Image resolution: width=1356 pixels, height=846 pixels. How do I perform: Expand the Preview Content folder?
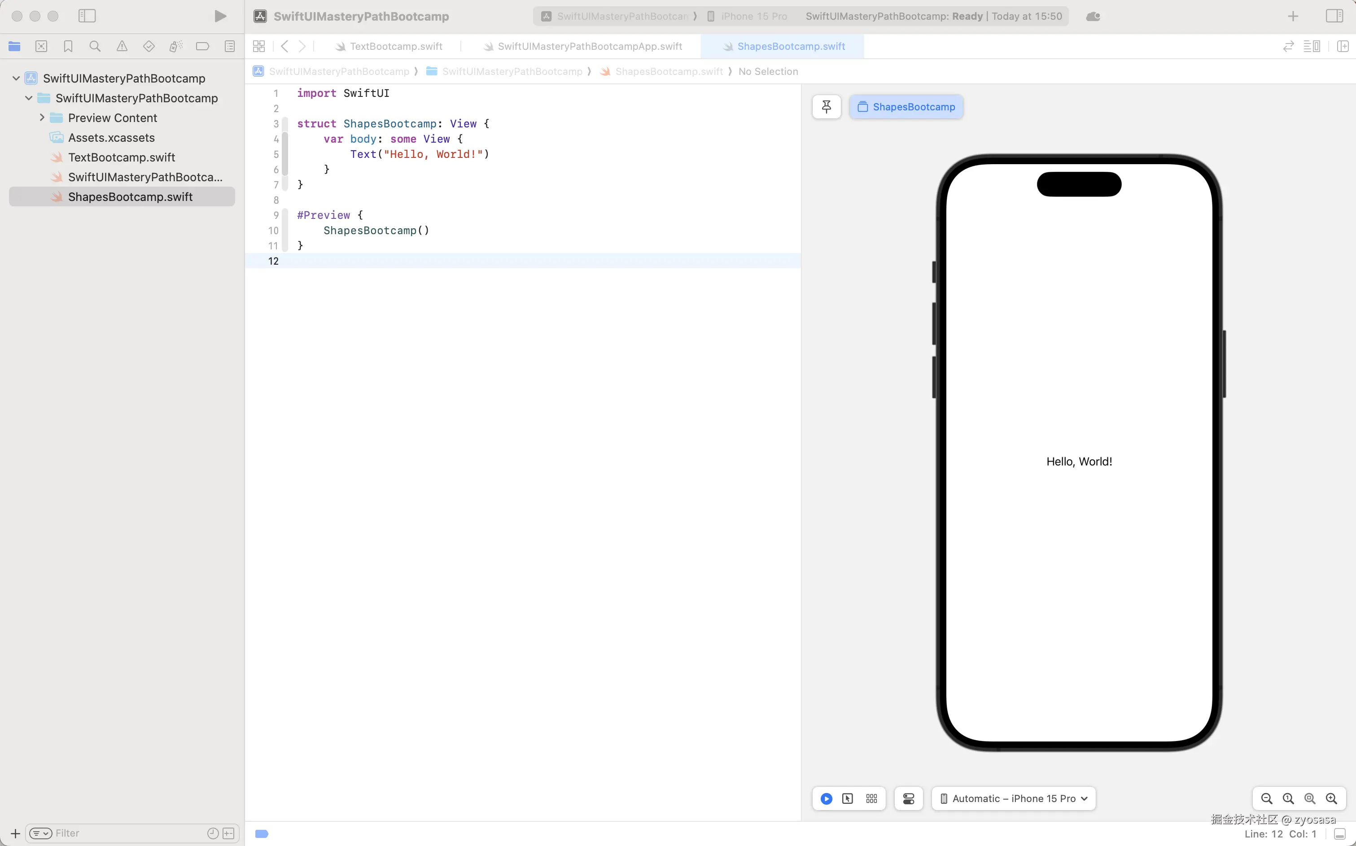[42, 118]
